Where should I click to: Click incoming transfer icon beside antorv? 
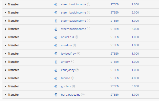coord(56,62)
